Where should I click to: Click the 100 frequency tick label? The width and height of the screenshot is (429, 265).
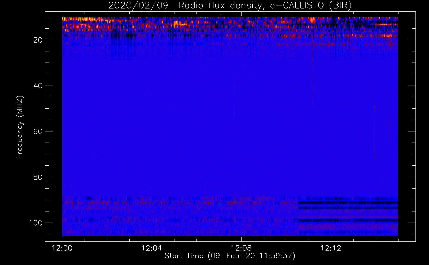tap(36, 223)
